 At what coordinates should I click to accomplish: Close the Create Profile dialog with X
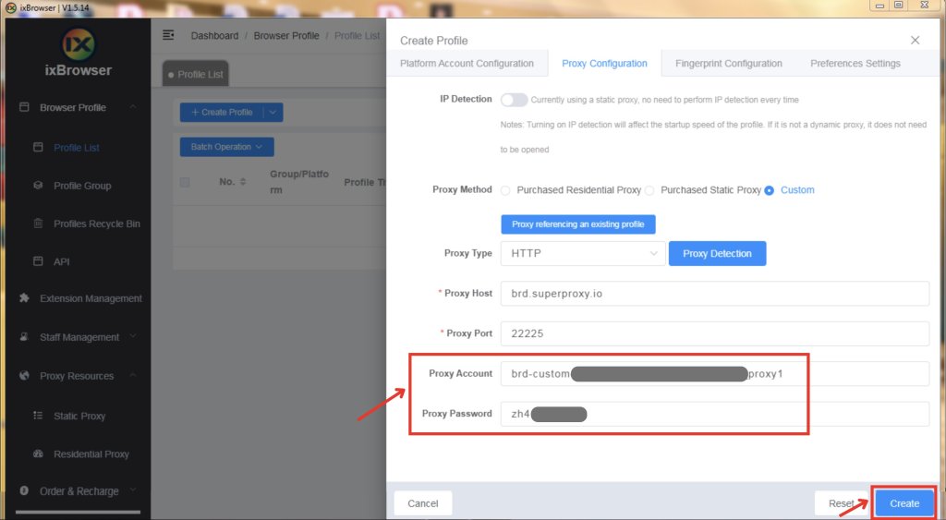click(x=915, y=41)
